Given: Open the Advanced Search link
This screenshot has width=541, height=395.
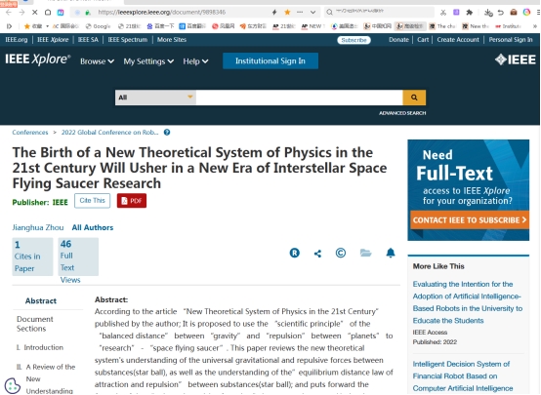Looking at the screenshot, I should (x=402, y=113).
